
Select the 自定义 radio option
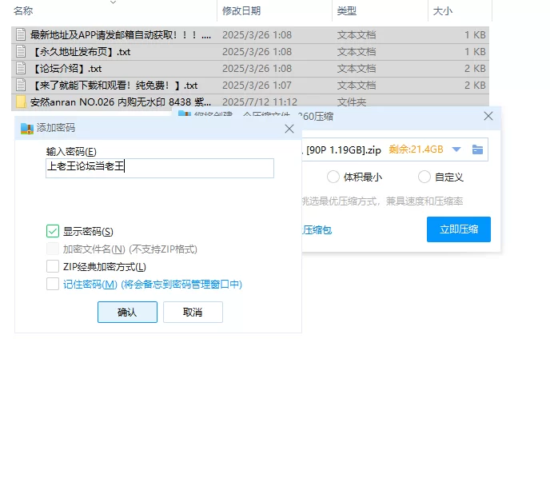424,177
